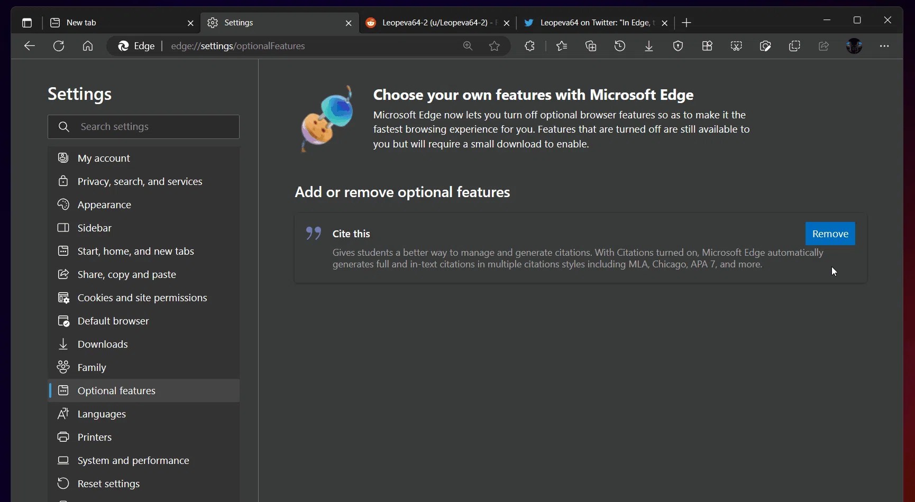Open the profile avatar menu
The height and width of the screenshot is (502, 915).
coord(854,46)
